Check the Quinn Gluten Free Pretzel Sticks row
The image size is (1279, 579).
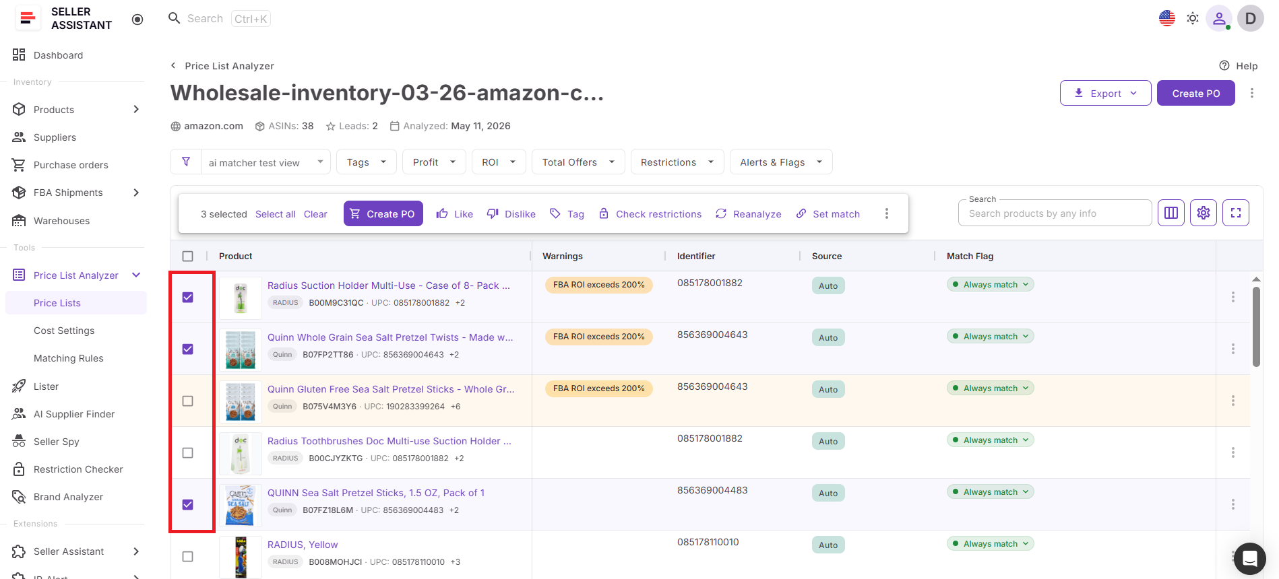188,401
